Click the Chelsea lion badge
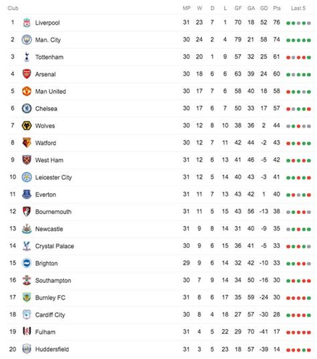The image size is (317, 359). 27,108
